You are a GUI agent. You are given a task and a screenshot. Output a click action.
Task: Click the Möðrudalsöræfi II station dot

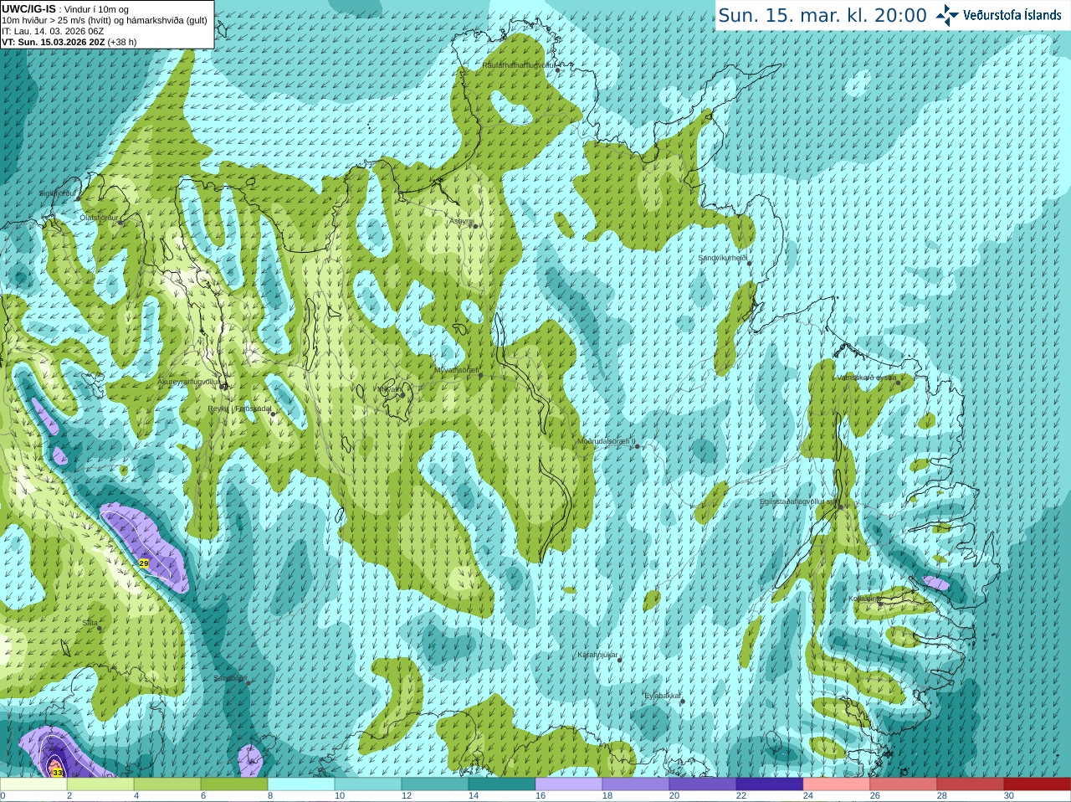(x=638, y=446)
